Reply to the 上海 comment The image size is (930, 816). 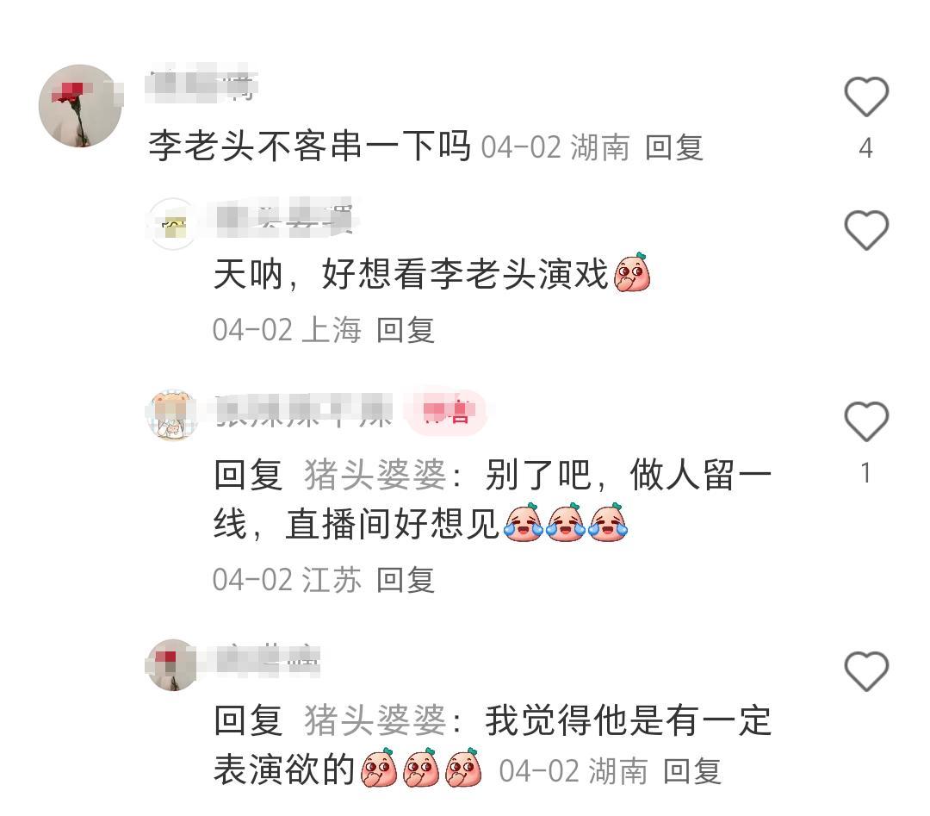click(406, 330)
